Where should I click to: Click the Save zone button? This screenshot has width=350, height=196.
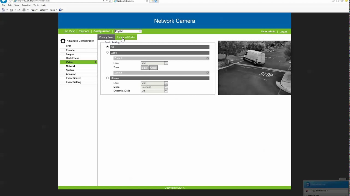[145, 68]
